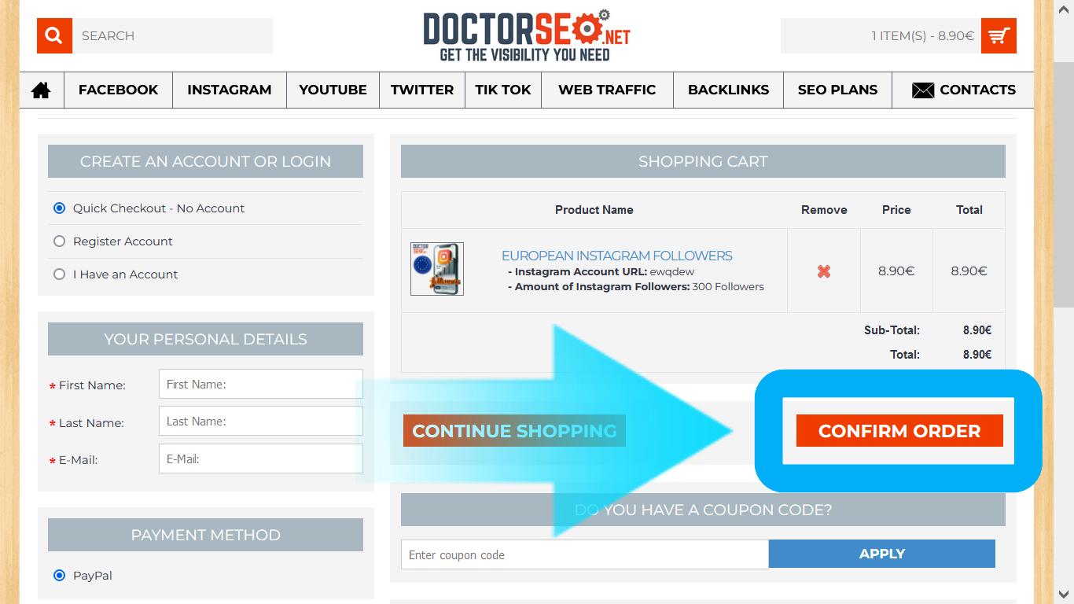
Task: Click the page scrollbar up arrow
Action: (1064, 9)
